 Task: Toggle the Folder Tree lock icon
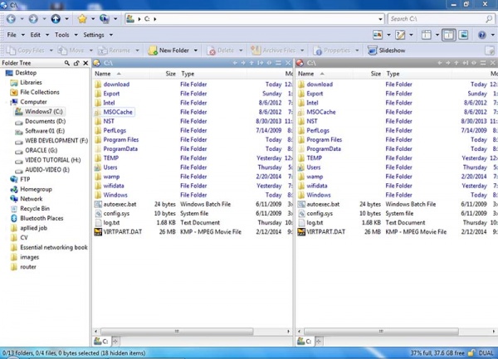coord(76,63)
